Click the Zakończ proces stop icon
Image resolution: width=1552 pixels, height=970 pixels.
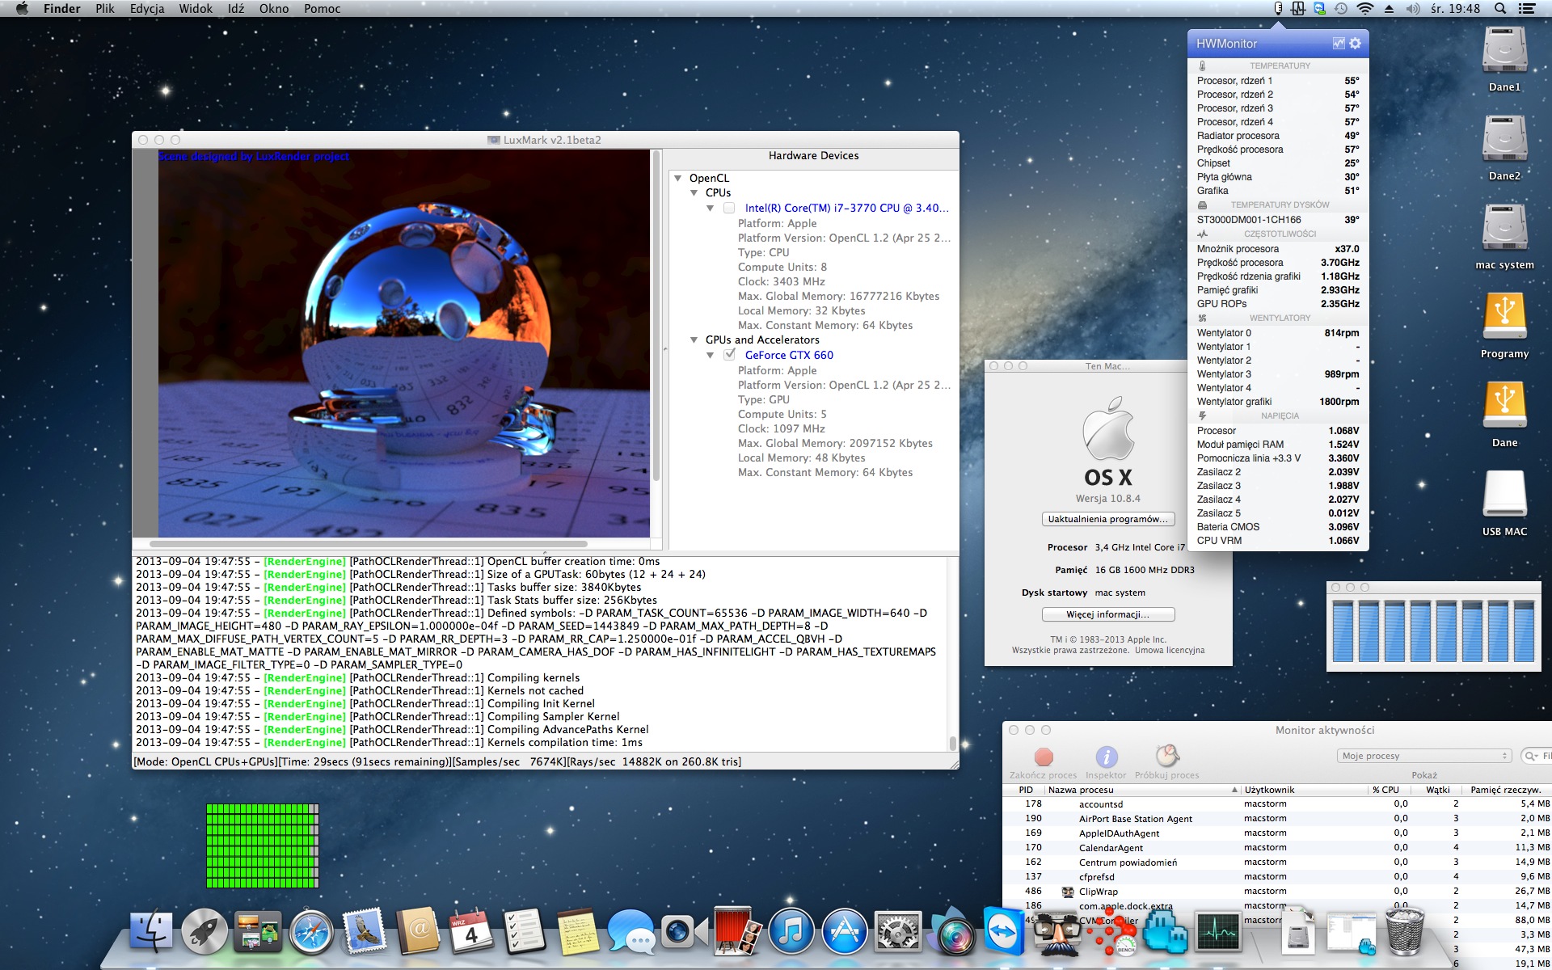1044,757
